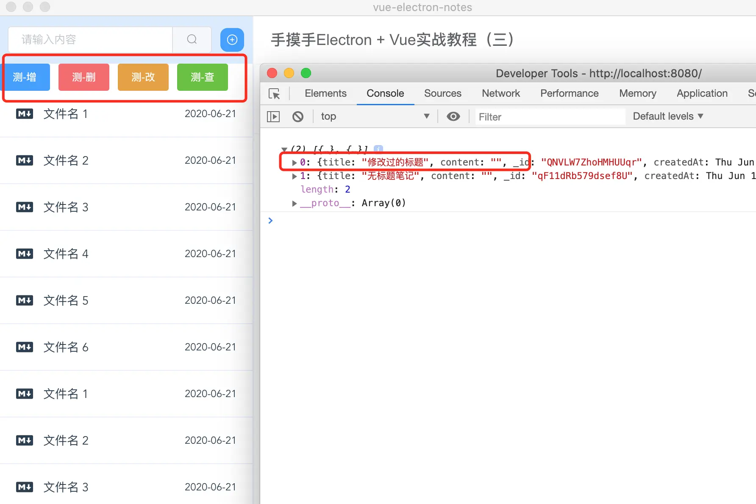Screen dimensions: 756x504
Task: Click the orange 测-改 button
Action: tap(143, 77)
